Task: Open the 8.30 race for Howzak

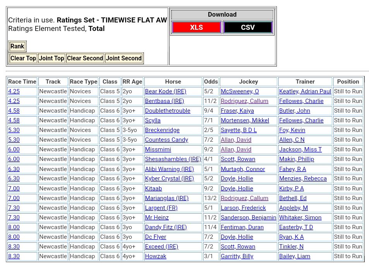Action: pyautogui.click(x=14, y=256)
